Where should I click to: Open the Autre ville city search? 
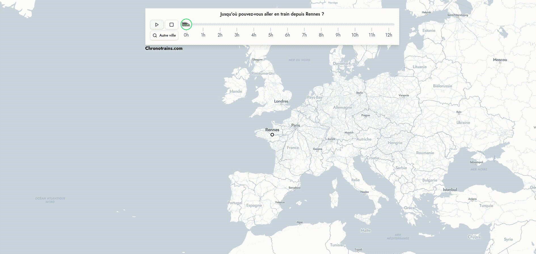[164, 35]
